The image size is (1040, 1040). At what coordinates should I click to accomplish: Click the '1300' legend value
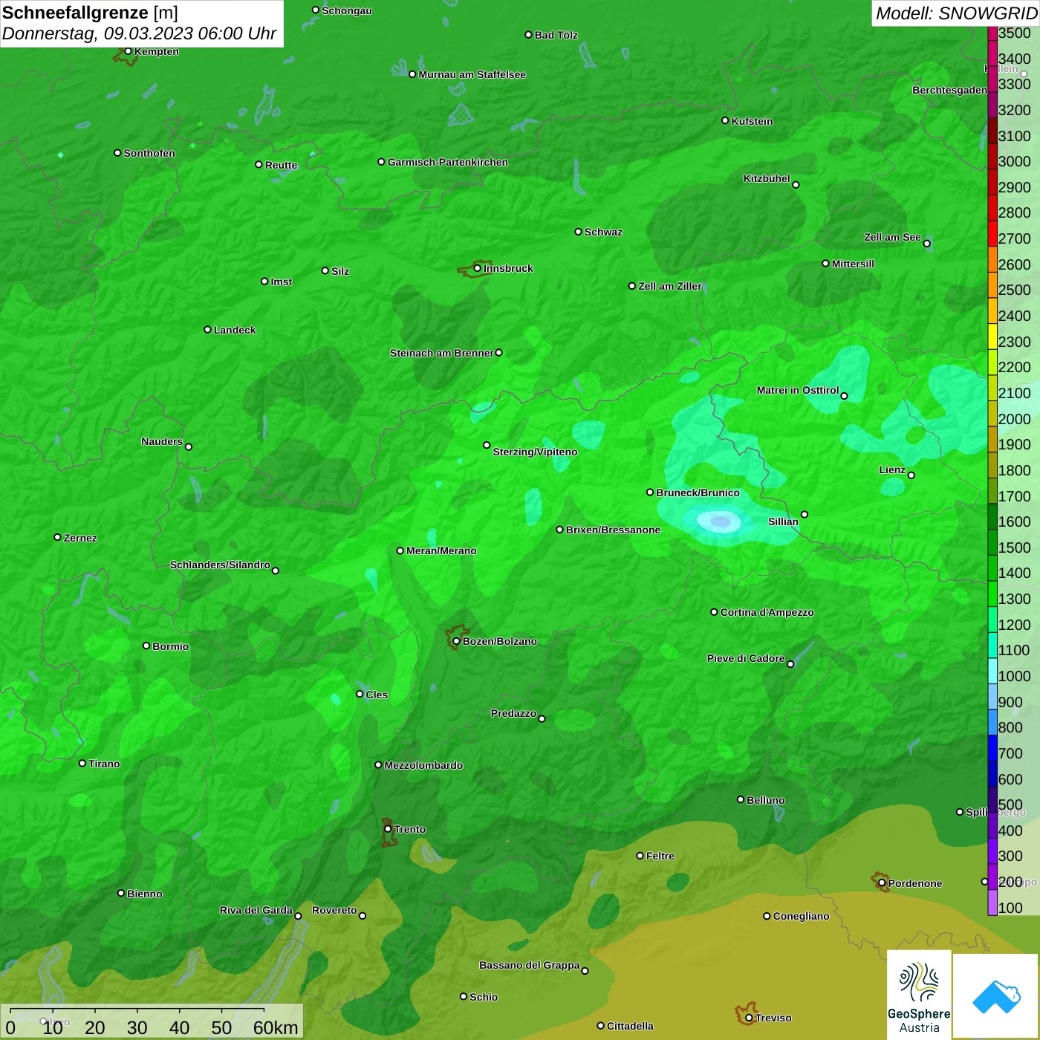pyautogui.click(x=1014, y=599)
